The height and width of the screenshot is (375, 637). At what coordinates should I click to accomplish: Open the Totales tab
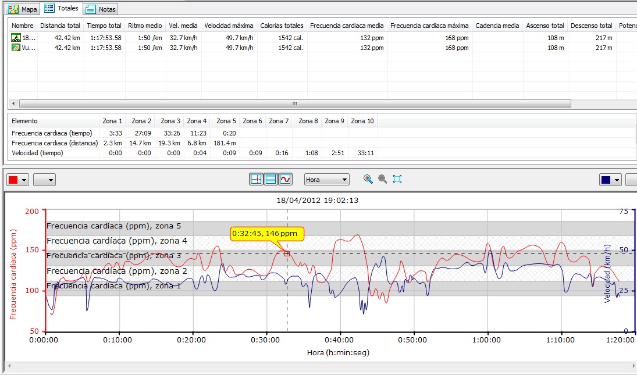point(61,8)
